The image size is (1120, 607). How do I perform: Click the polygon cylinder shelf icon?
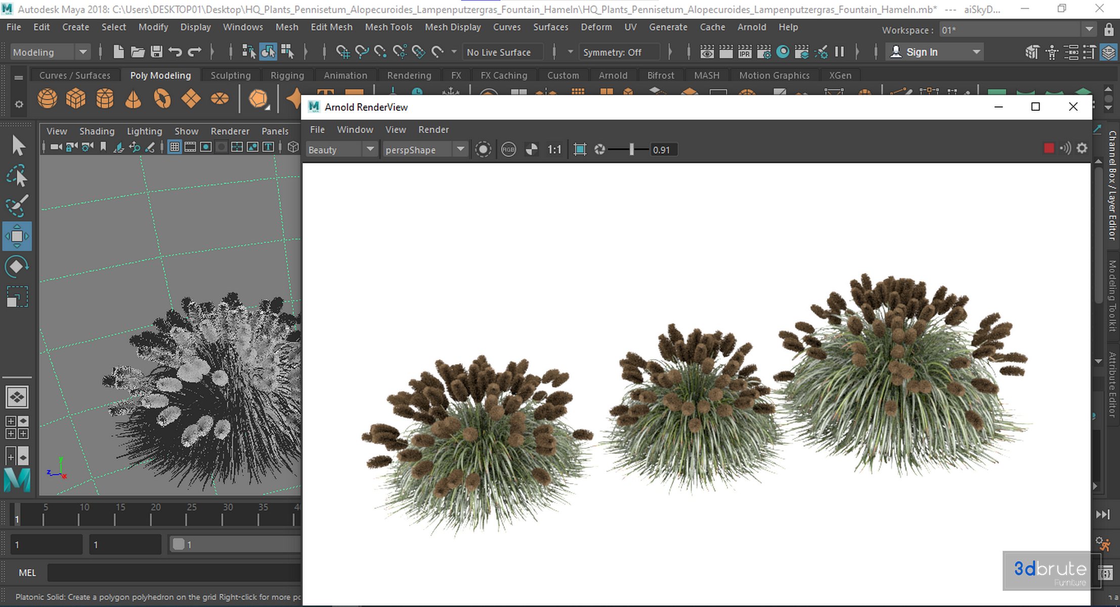tap(105, 99)
